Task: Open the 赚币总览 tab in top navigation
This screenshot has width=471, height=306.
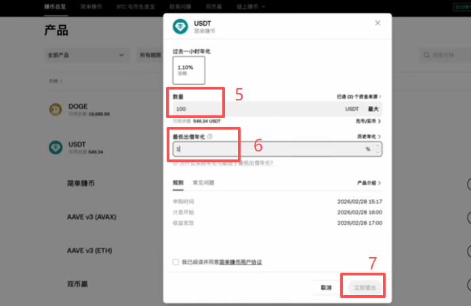Action: (55, 7)
